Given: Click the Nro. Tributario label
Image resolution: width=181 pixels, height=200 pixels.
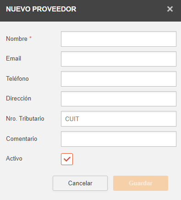Looking at the screenshot, I should point(25,118).
